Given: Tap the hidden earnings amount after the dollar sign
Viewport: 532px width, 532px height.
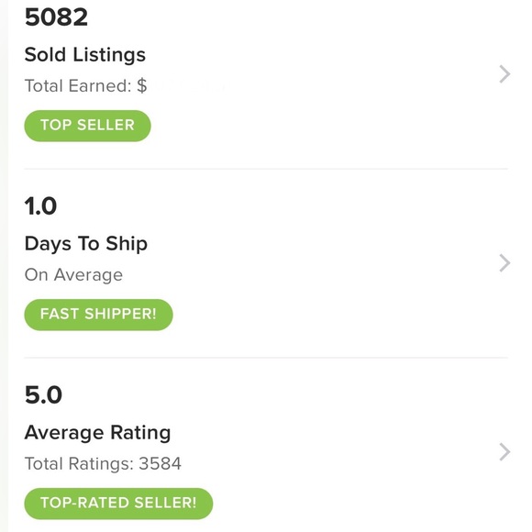Looking at the screenshot, I should 190,86.
